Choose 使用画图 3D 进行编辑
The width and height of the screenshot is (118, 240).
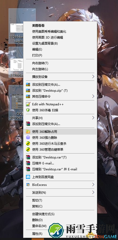(x=48, y=38)
